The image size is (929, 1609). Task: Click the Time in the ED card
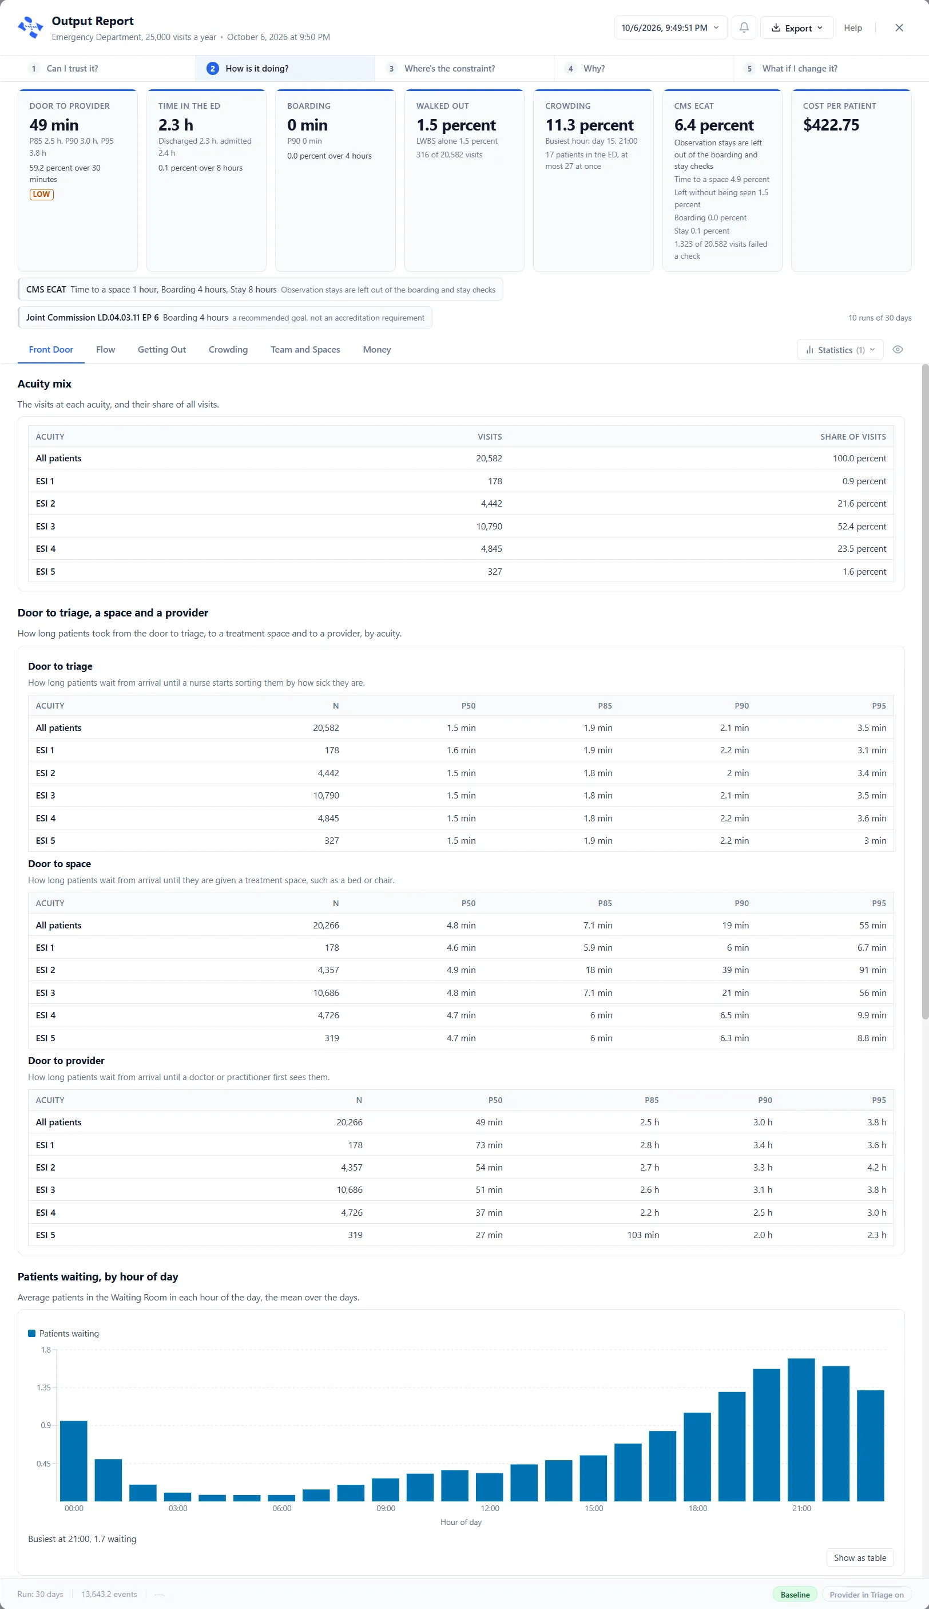[206, 181]
